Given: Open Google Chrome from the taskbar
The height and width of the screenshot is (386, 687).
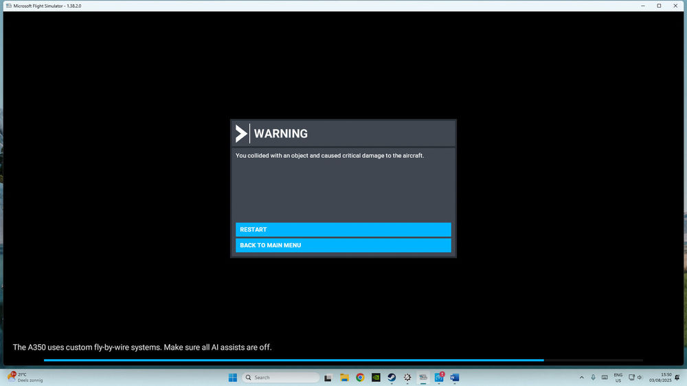Looking at the screenshot, I should click(x=360, y=377).
